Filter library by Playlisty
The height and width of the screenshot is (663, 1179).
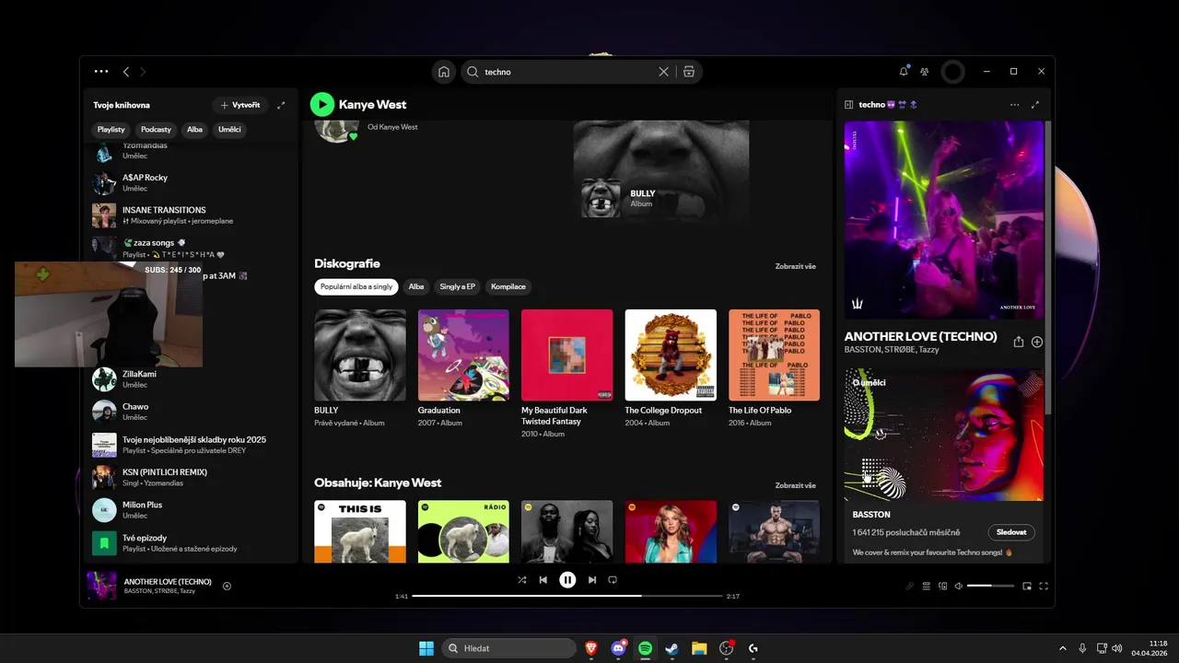pyautogui.click(x=111, y=130)
